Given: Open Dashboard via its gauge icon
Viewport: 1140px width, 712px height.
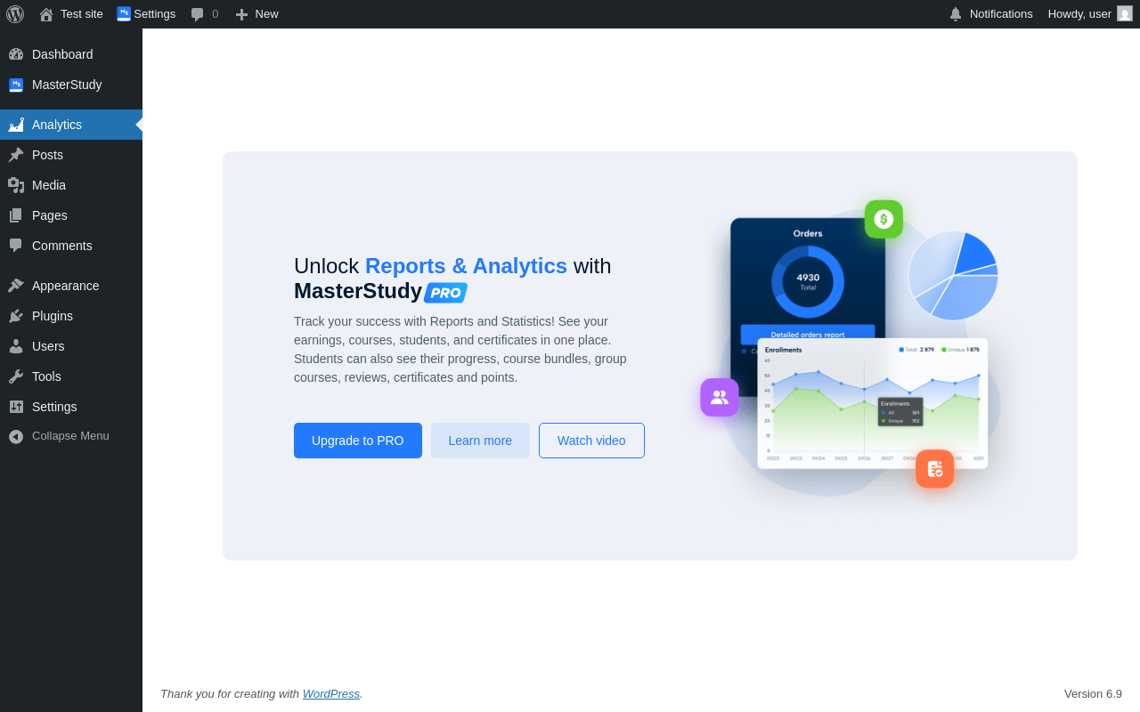Looking at the screenshot, I should [x=16, y=54].
